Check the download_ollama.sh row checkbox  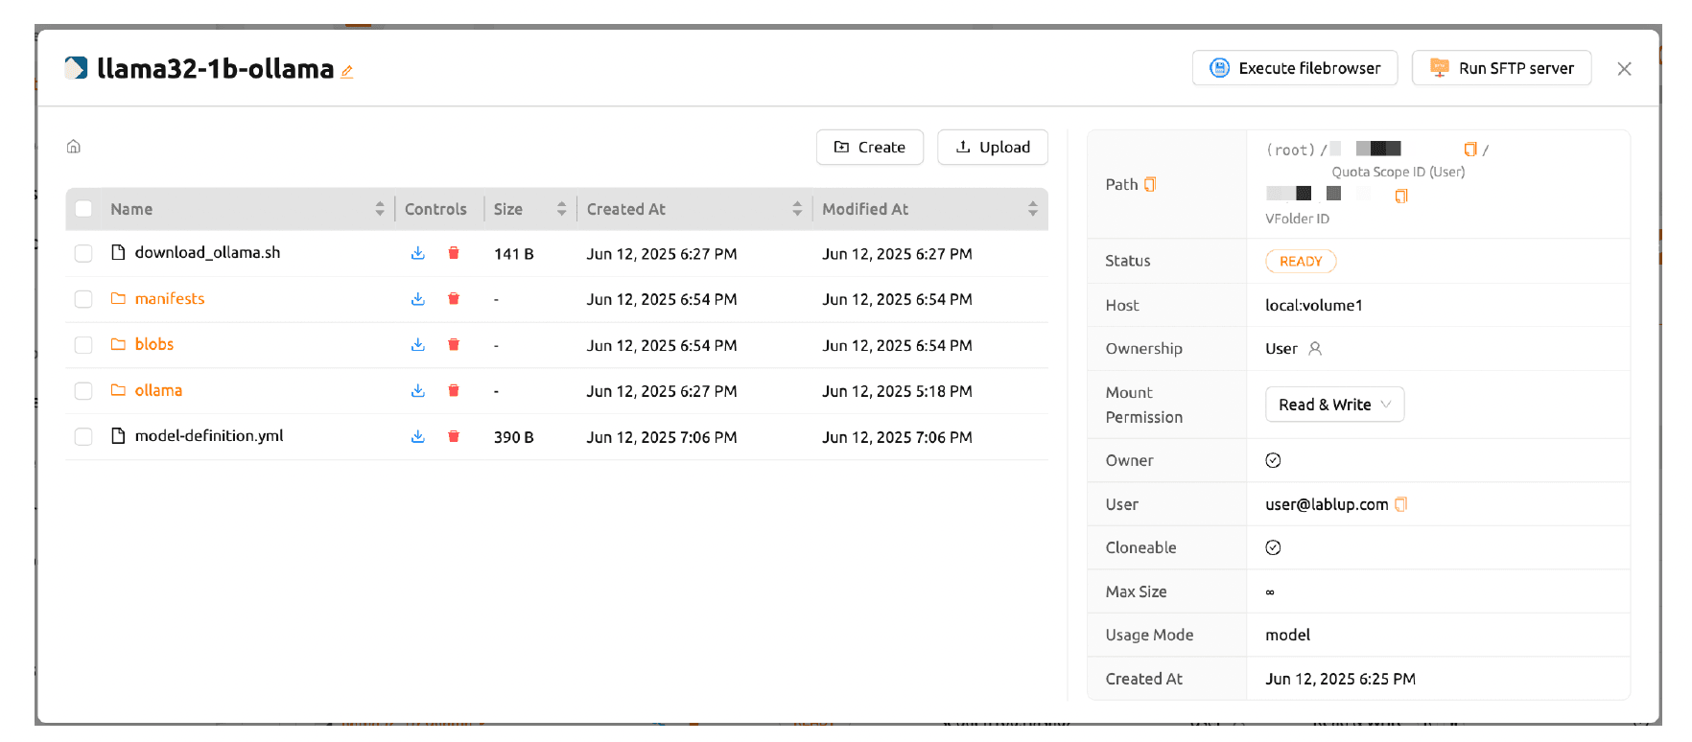[x=83, y=253]
